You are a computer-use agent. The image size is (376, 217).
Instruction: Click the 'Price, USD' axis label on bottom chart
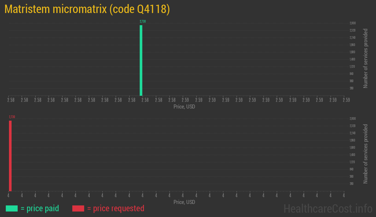(x=184, y=202)
